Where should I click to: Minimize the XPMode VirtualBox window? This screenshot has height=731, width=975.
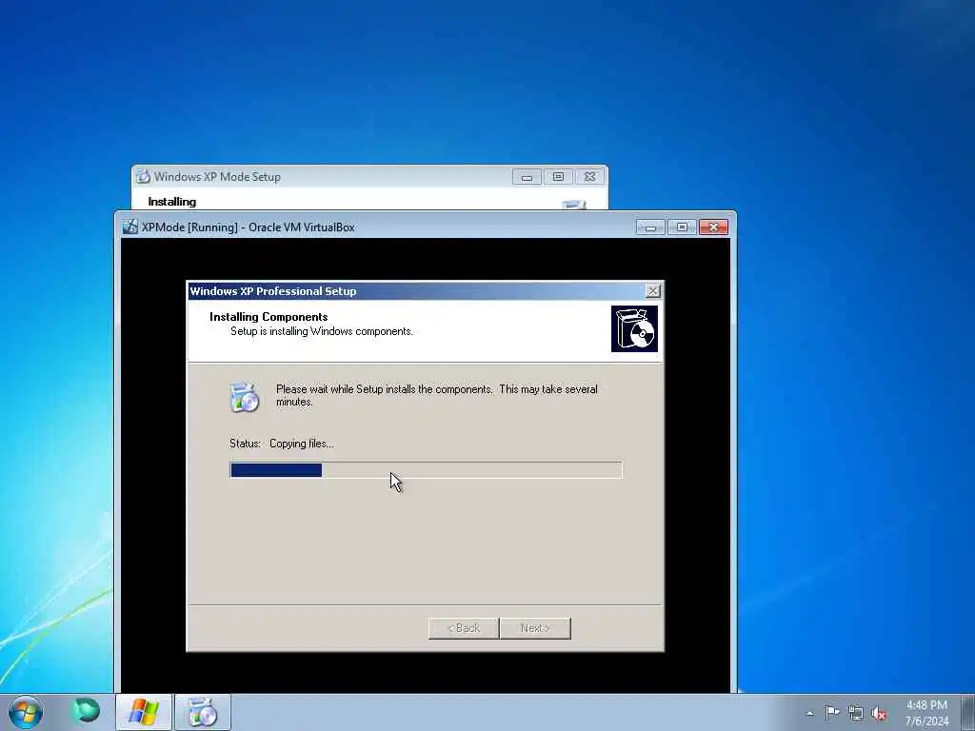(650, 227)
